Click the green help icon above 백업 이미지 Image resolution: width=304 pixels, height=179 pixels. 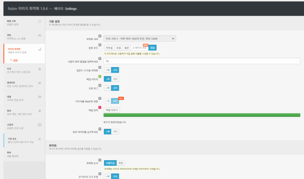click(100, 76)
